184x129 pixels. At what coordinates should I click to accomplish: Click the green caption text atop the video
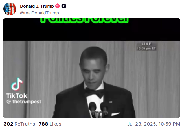pos(84,21)
